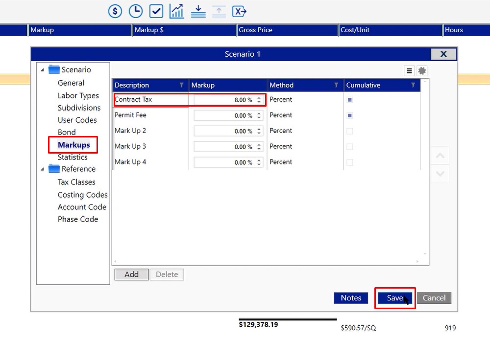Click the Excel export arrow icon
Screen dimensions: 490x339
pyautogui.click(x=239, y=11)
